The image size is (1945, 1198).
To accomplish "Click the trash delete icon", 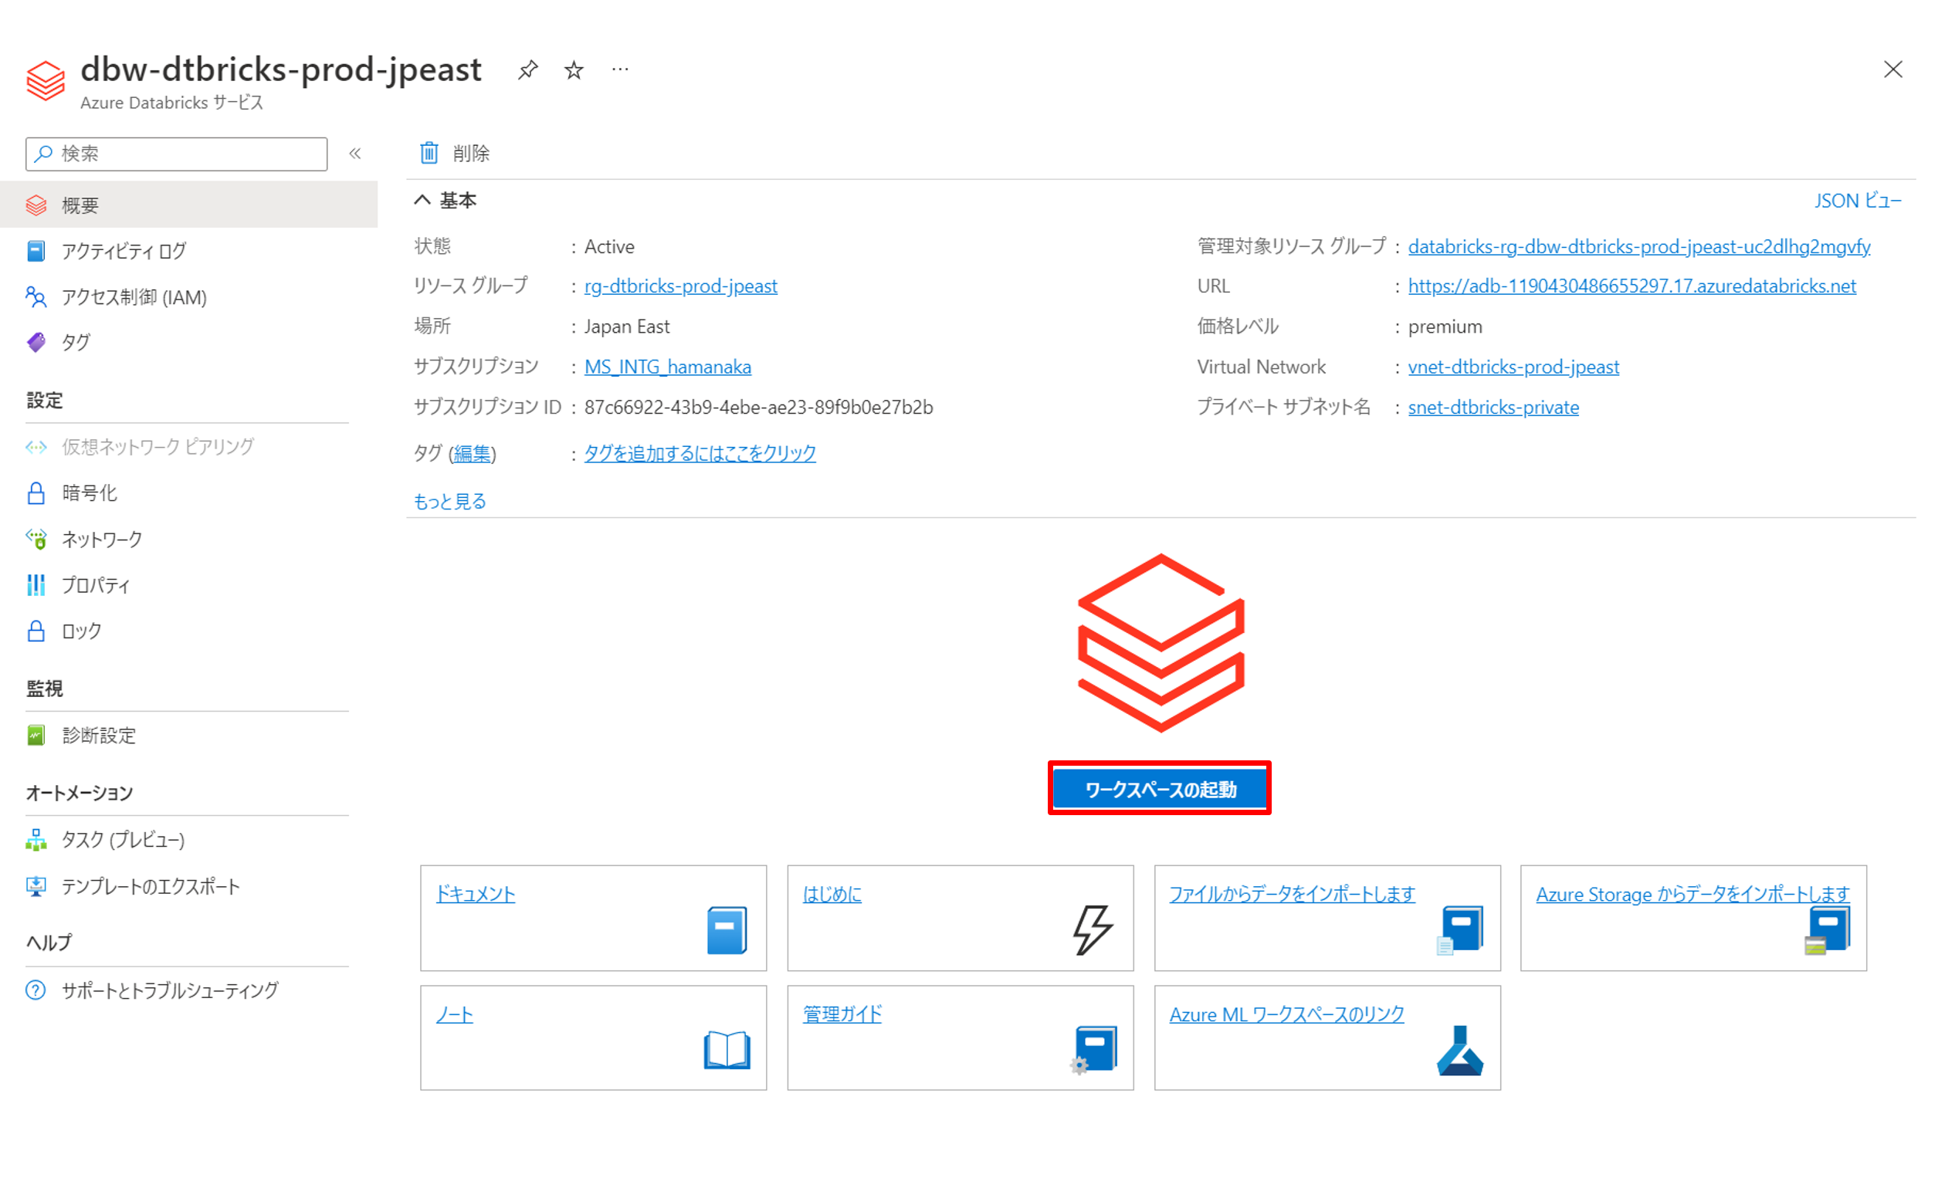I will click(x=429, y=152).
